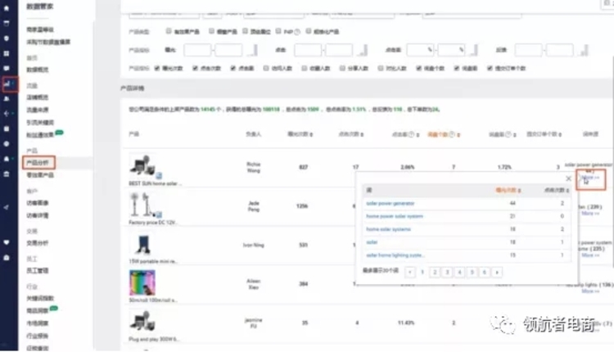The height and width of the screenshot is (352, 614).
Task: Check the 橱窗产品 product type checkbox
Action: coord(210,31)
